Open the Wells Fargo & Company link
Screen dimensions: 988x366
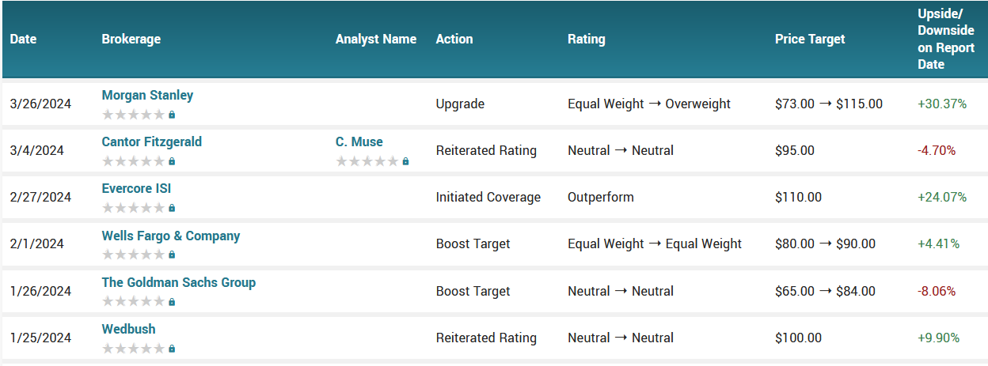(171, 236)
